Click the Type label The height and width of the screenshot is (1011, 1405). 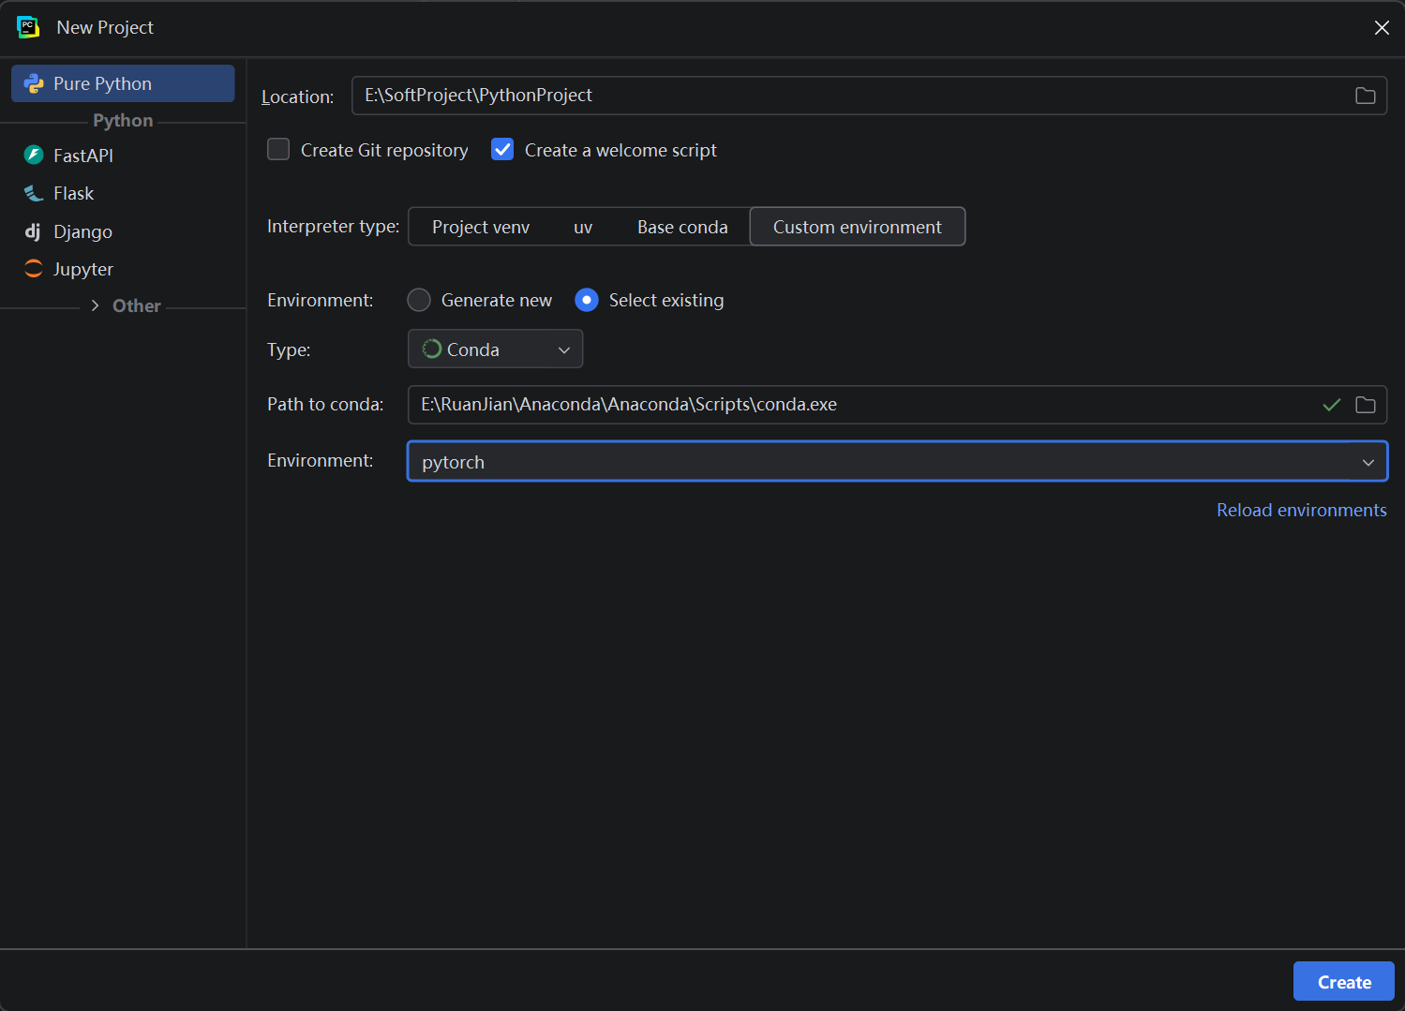pyautogui.click(x=289, y=349)
